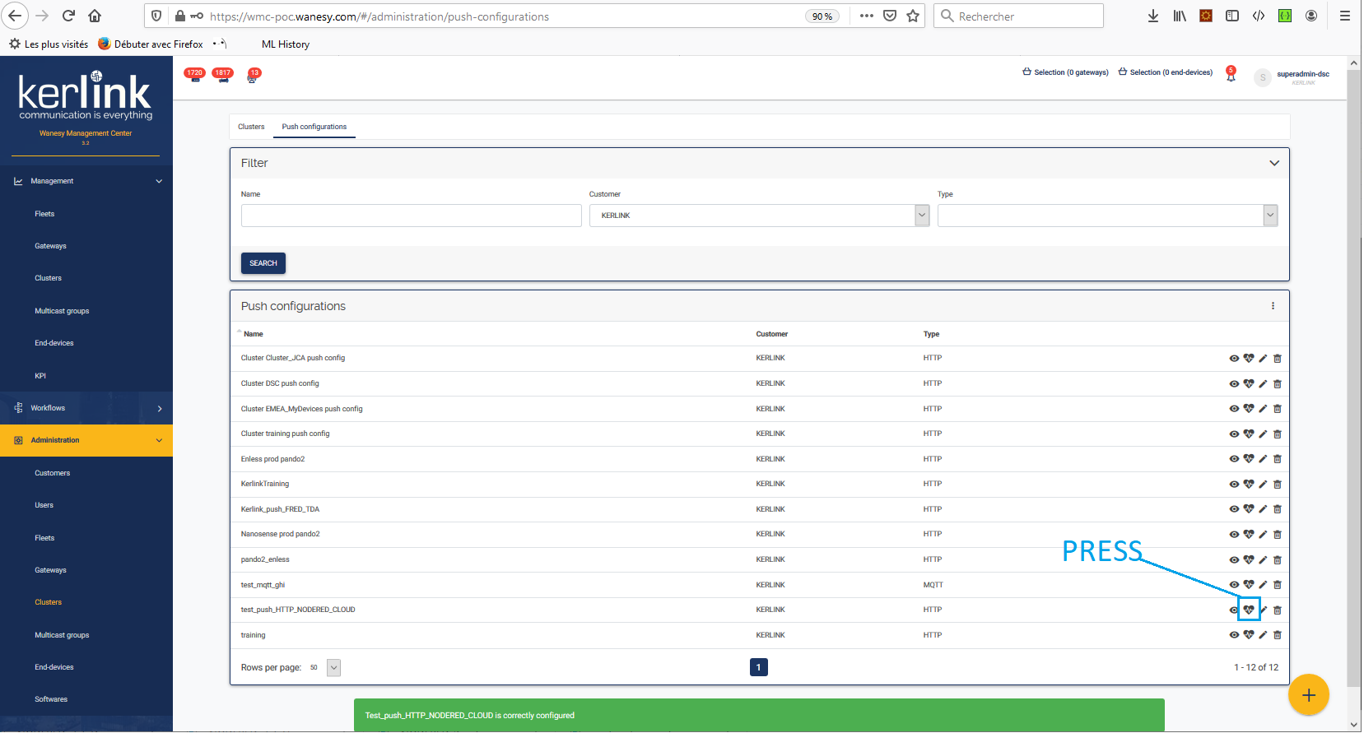View pando2_enless details with eye icon
This screenshot has height=733, width=1364.
[1234, 559]
